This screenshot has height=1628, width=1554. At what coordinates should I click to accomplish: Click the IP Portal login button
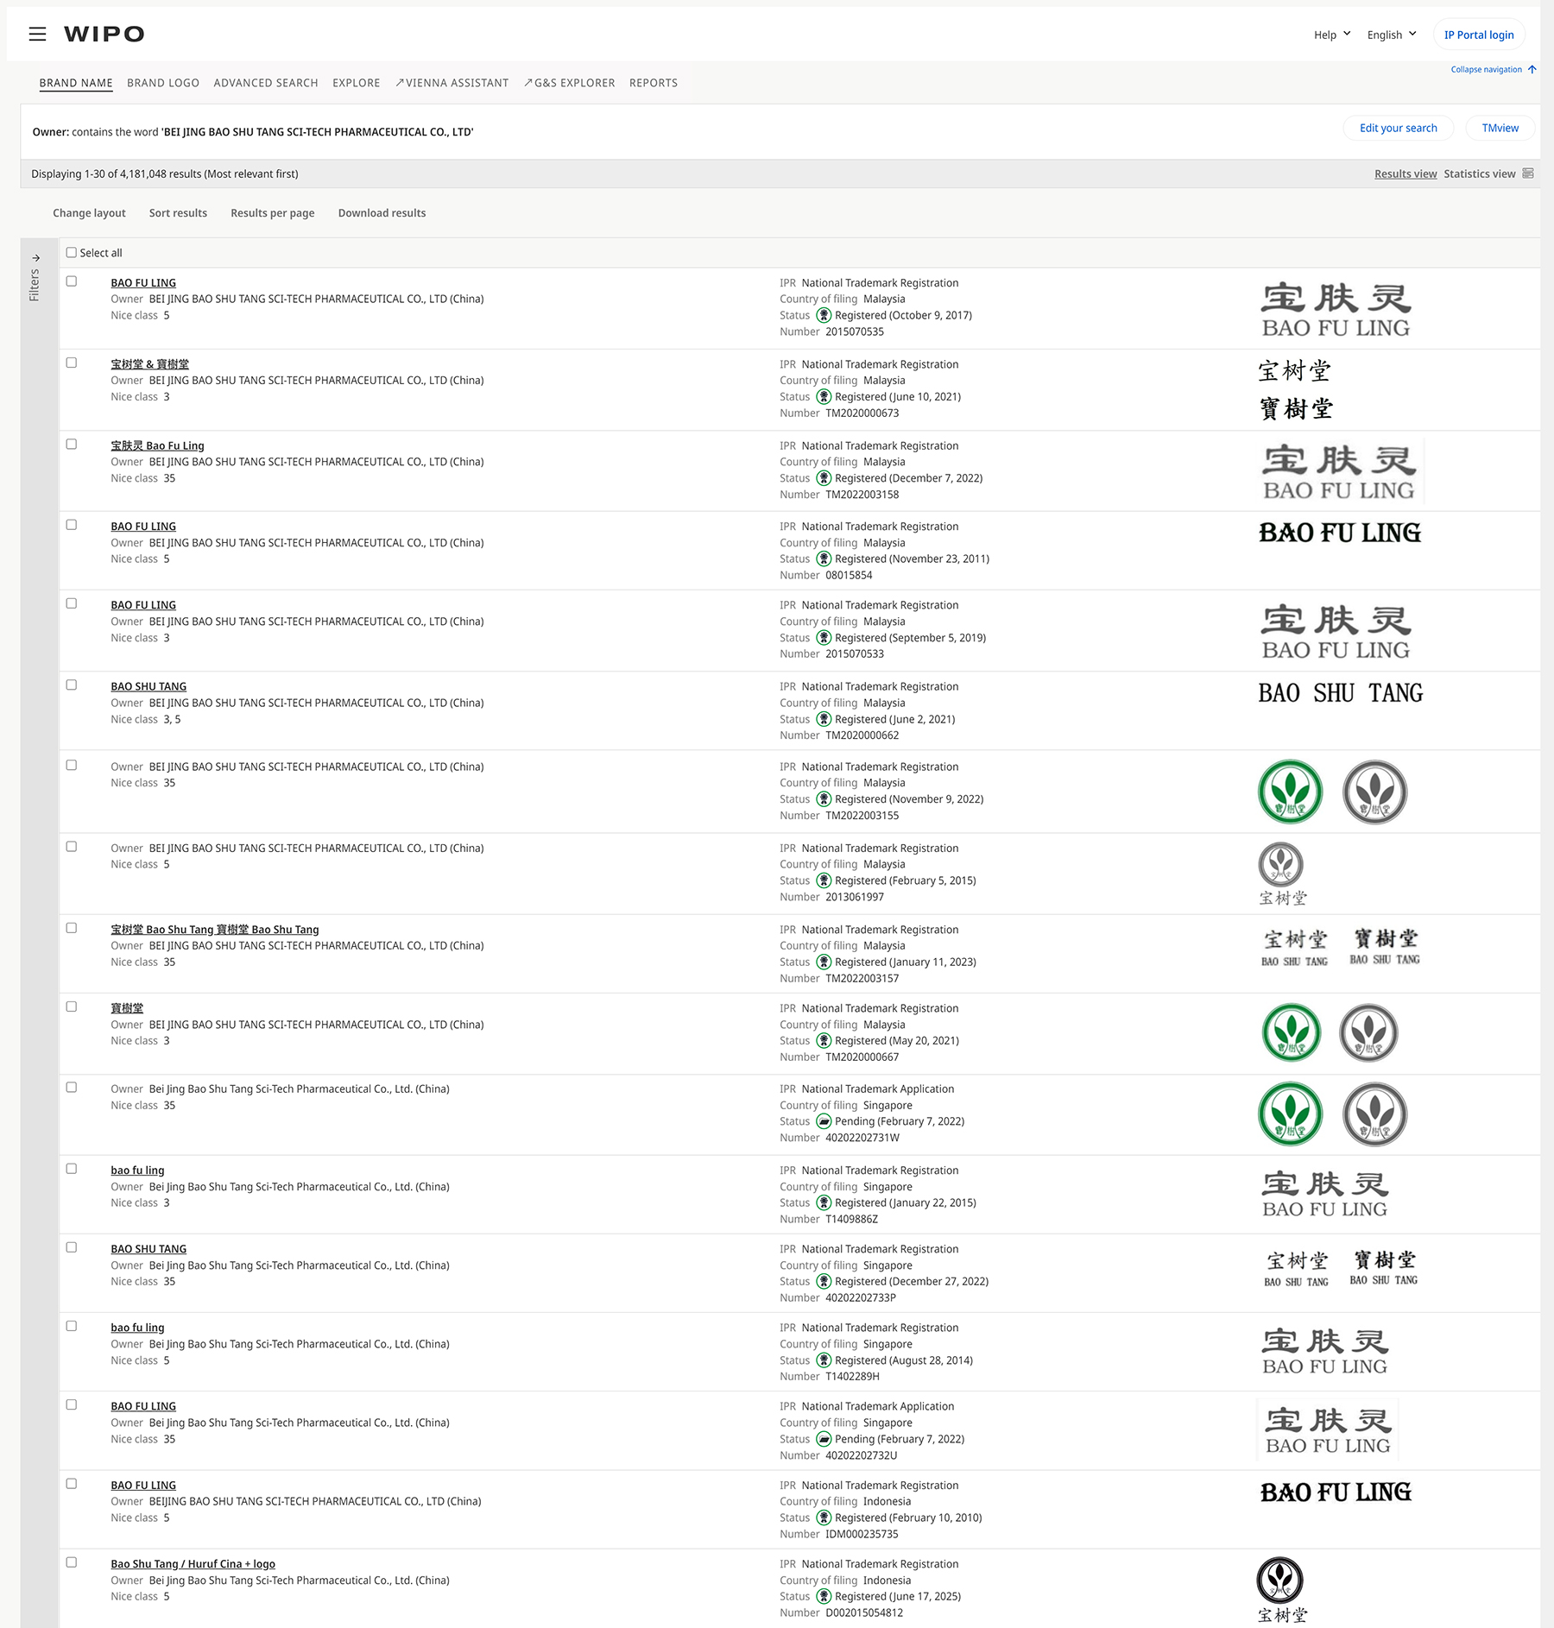pos(1478,35)
